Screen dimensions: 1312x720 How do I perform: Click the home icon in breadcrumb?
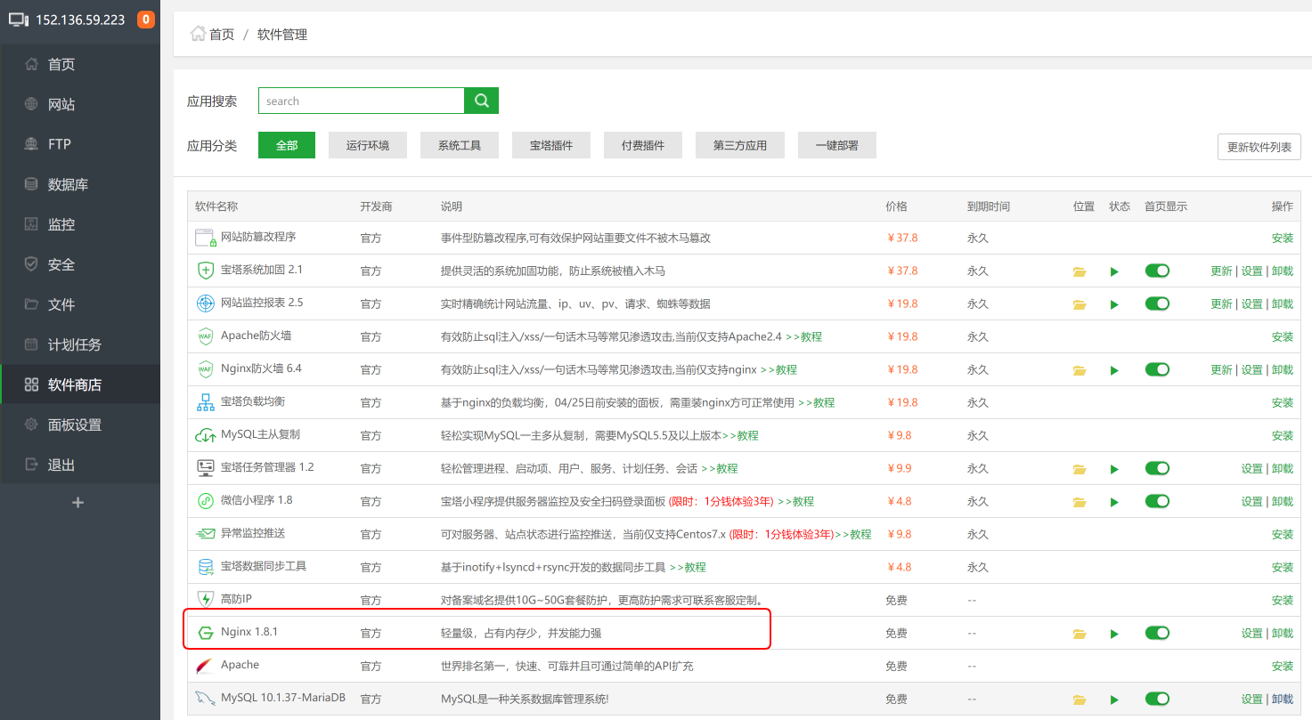[x=198, y=34]
